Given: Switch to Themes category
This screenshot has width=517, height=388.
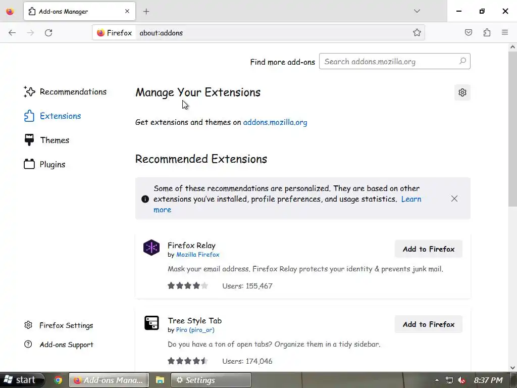Looking at the screenshot, I should (47, 140).
